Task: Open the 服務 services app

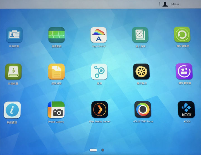Action: [x=99, y=72]
